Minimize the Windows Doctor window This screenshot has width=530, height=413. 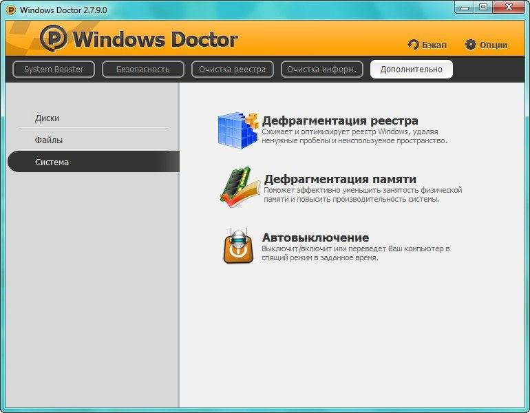click(x=465, y=7)
